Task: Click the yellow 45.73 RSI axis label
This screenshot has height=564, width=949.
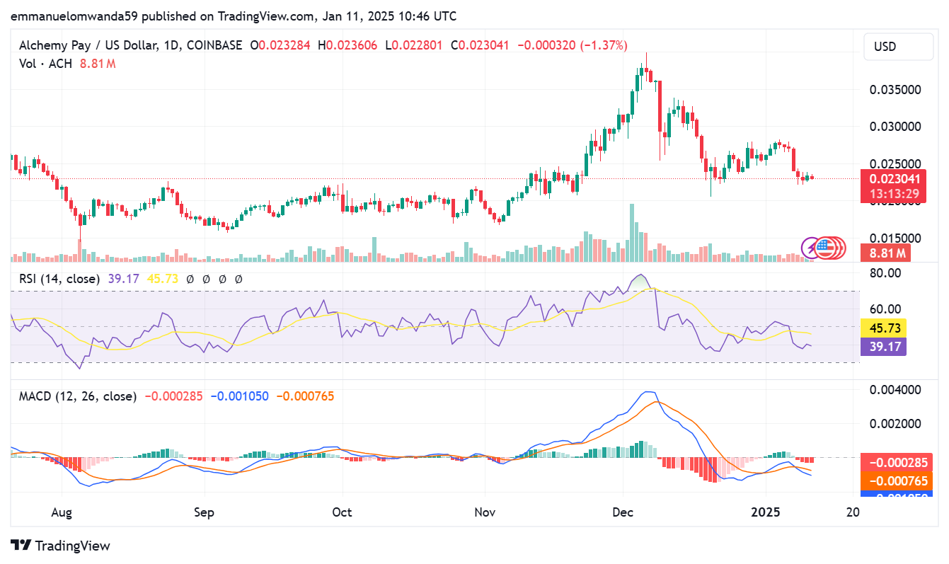Action: tap(883, 328)
